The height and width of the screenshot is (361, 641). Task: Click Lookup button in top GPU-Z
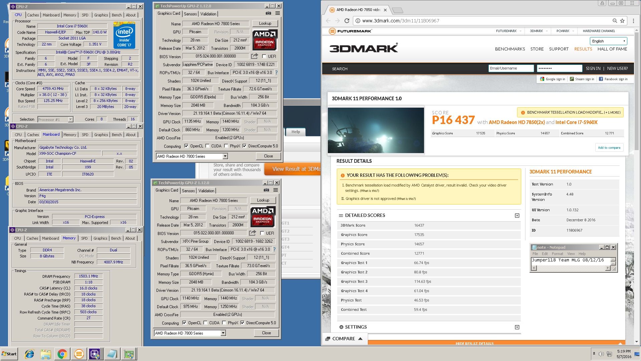click(x=265, y=23)
